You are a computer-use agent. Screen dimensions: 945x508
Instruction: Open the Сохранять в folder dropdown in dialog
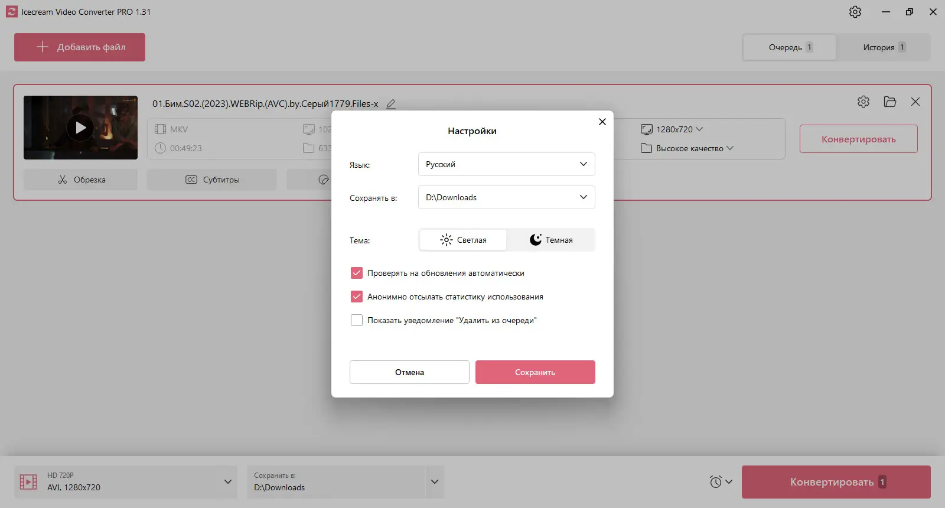(x=506, y=197)
